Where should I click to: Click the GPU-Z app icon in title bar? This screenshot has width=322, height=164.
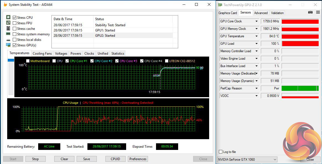[220, 5]
